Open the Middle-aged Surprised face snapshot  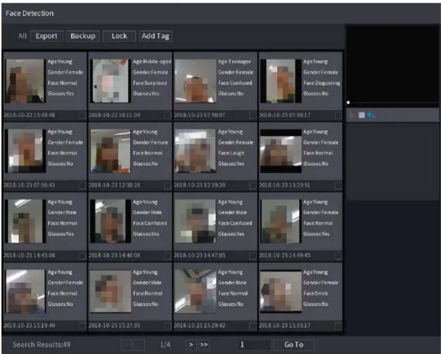pos(110,81)
